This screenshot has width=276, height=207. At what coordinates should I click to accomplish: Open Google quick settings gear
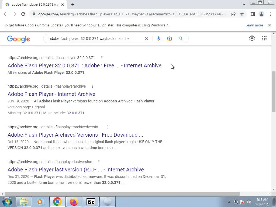pyautogui.click(x=252, y=38)
